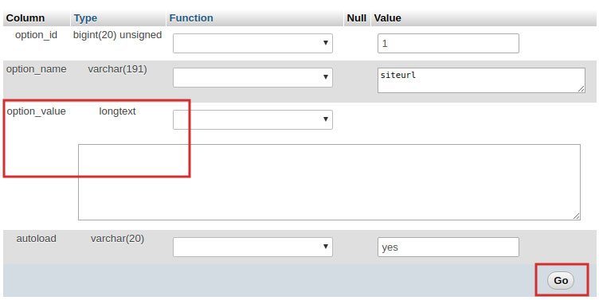The width and height of the screenshot is (599, 300).
Task: Click the Value header cell
Action: click(x=484, y=18)
